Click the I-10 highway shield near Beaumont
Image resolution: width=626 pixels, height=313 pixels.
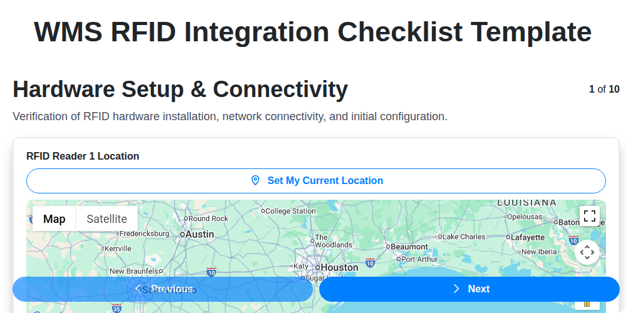click(x=371, y=262)
